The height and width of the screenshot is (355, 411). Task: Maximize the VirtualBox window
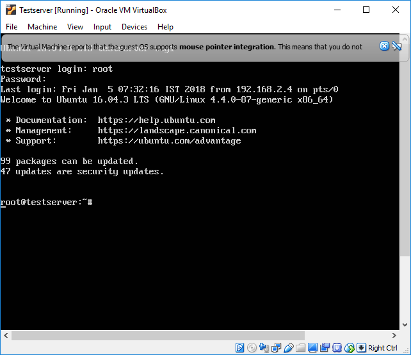[x=366, y=10]
